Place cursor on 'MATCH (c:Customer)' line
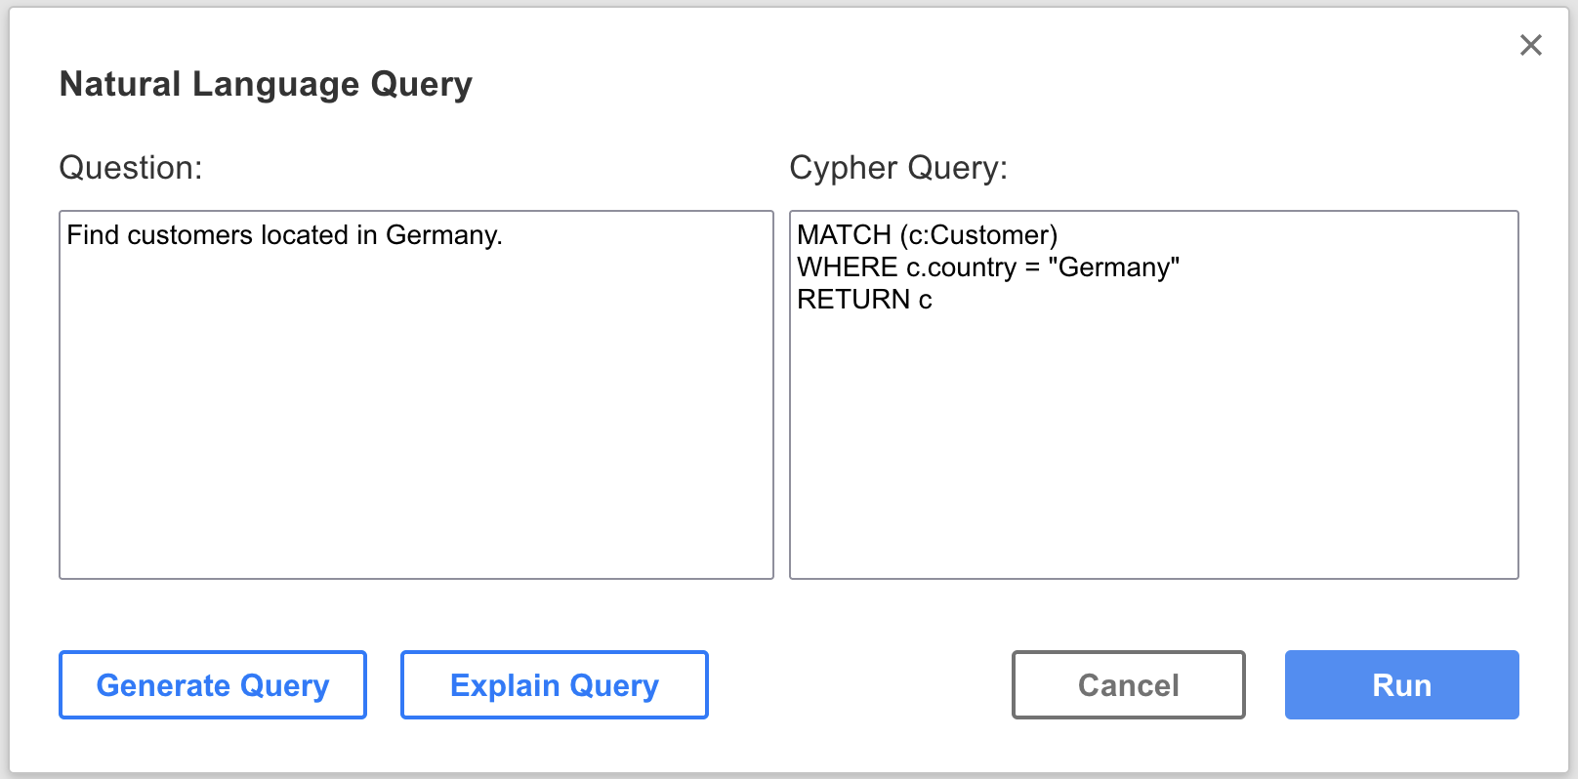This screenshot has width=1578, height=779. pyautogui.click(x=928, y=235)
